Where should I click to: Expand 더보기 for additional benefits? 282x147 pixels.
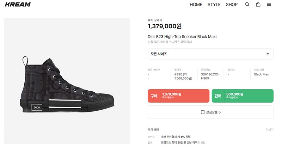coord(270,129)
